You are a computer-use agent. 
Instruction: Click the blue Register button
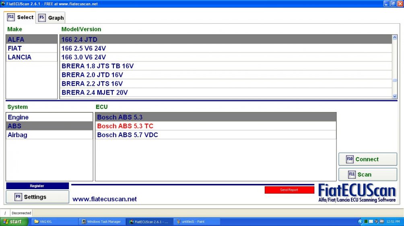click(x=37, y=186)
